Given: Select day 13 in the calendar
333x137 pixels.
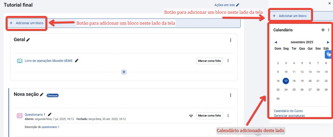Looking at the screenshot, I should (310, 72).
